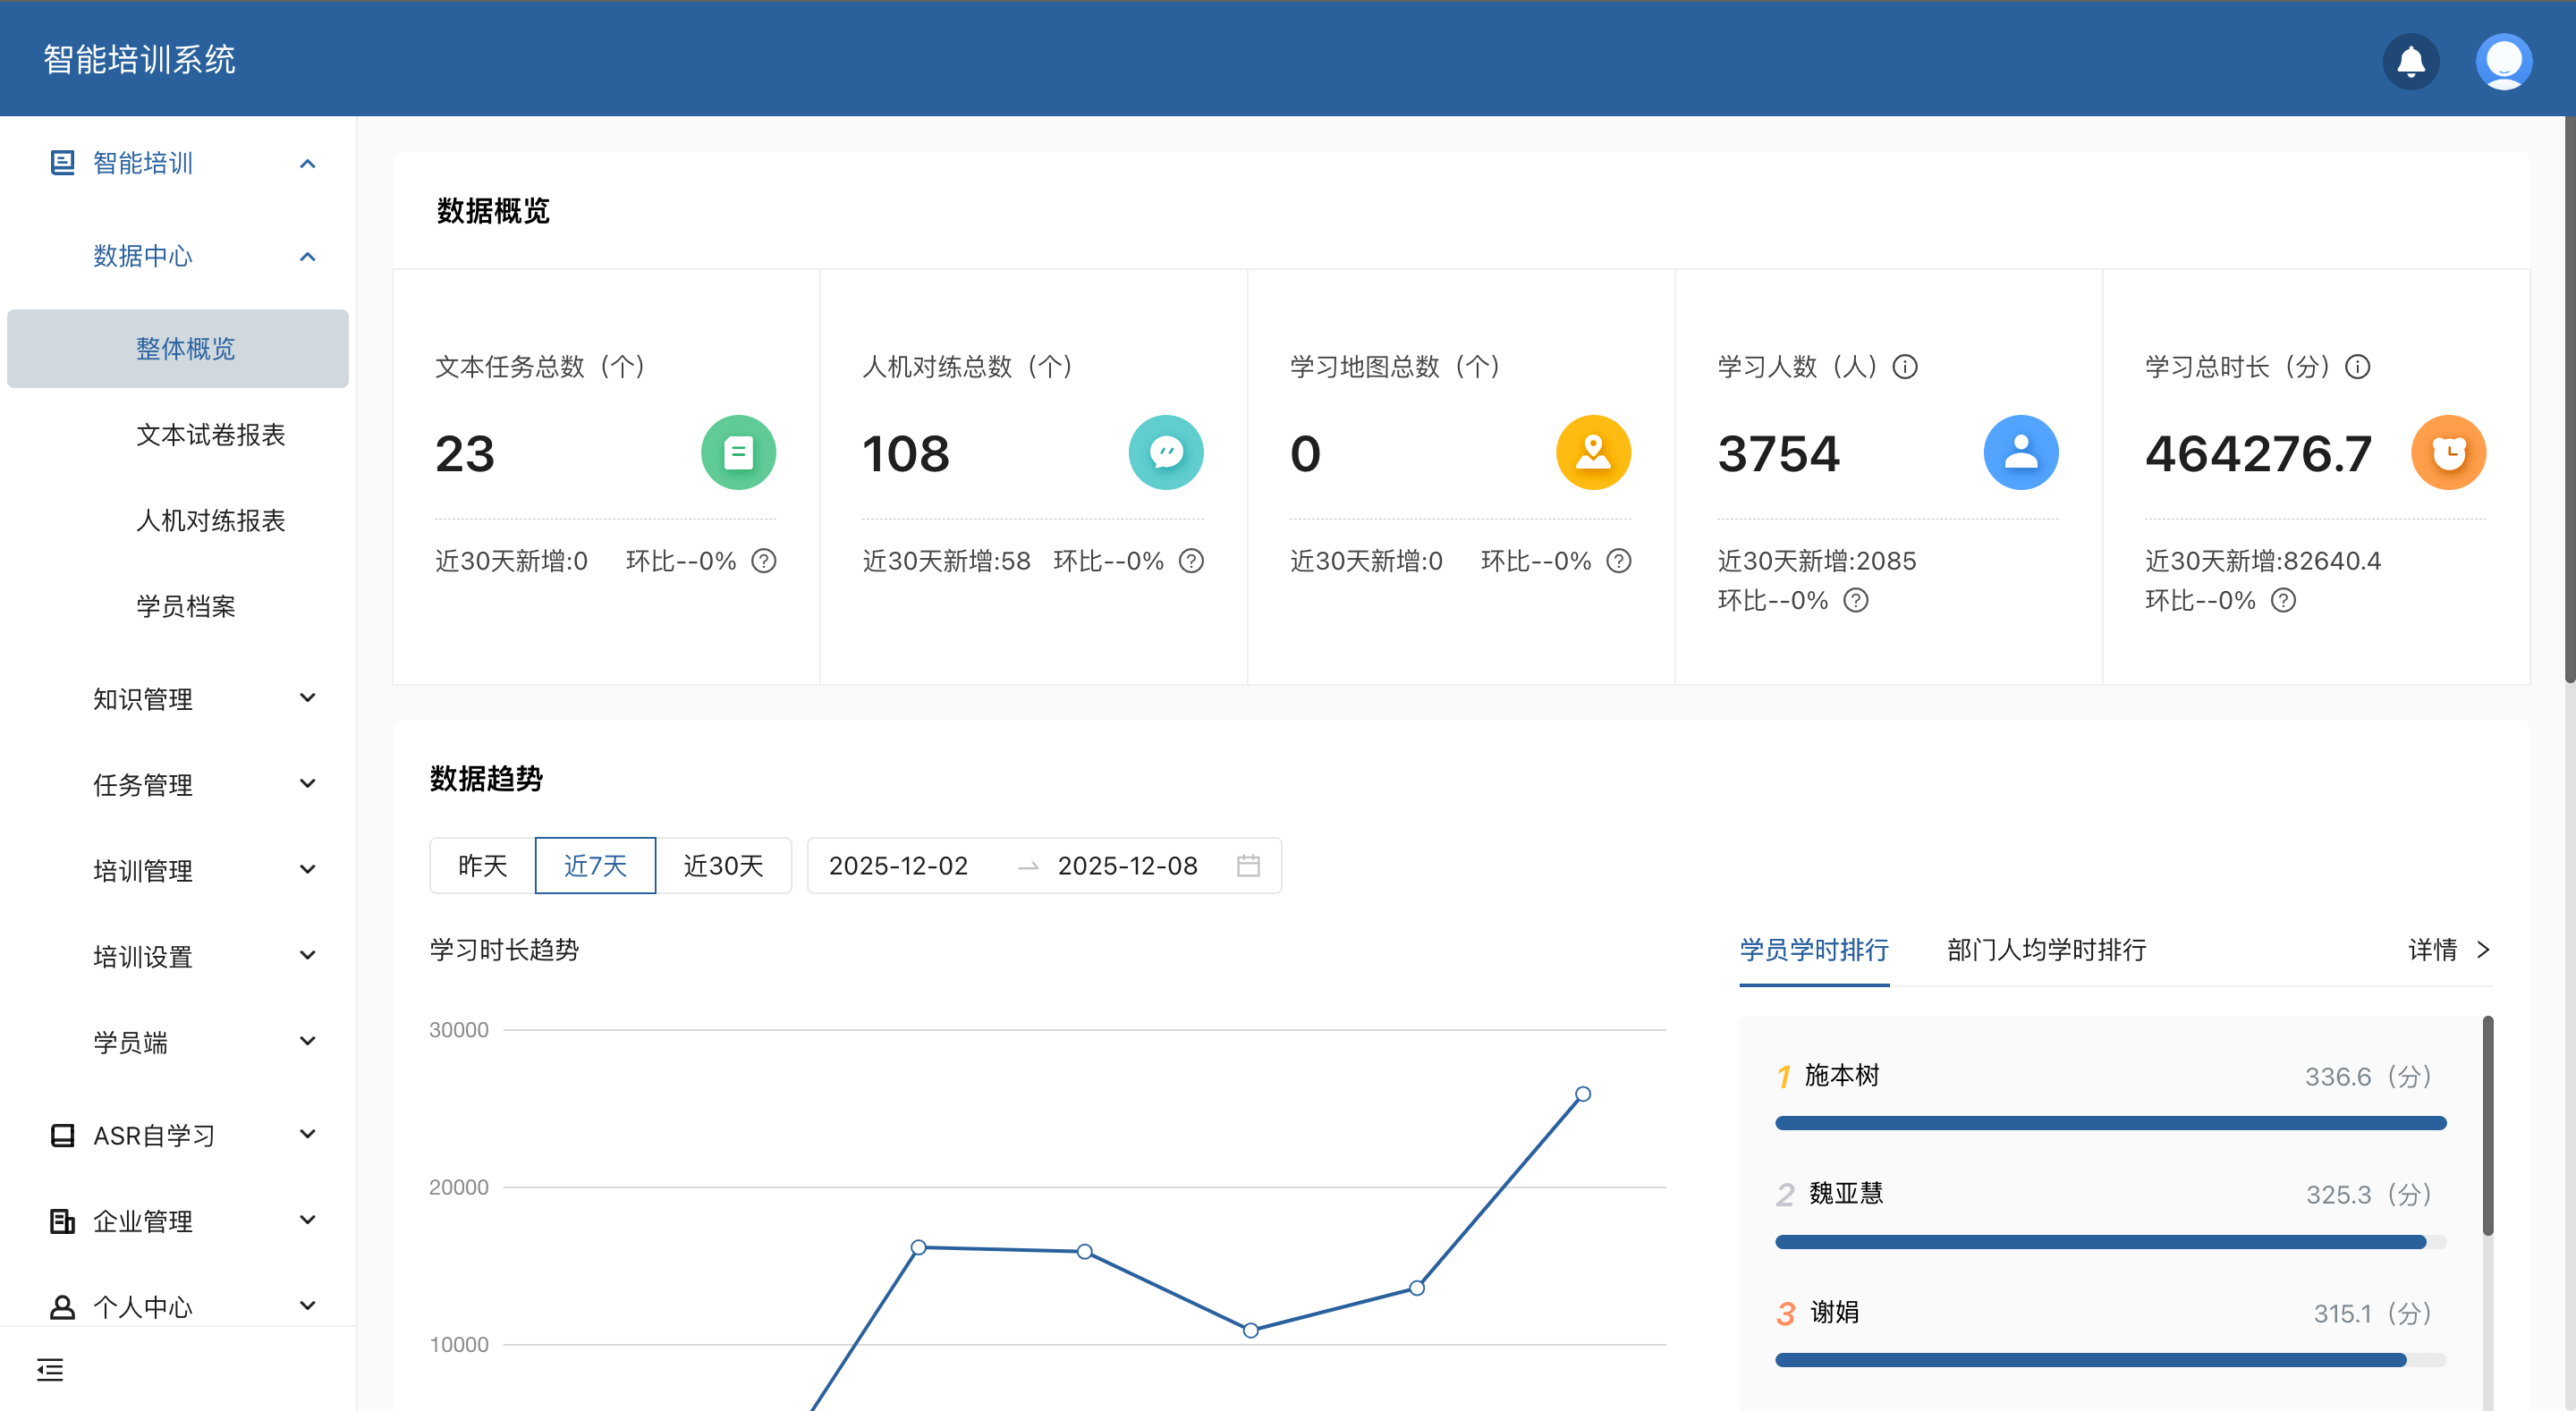The image size is (2576, 1411).
Task: Click the orange clock icon for 学习总时长
Action: [2448, 453]
